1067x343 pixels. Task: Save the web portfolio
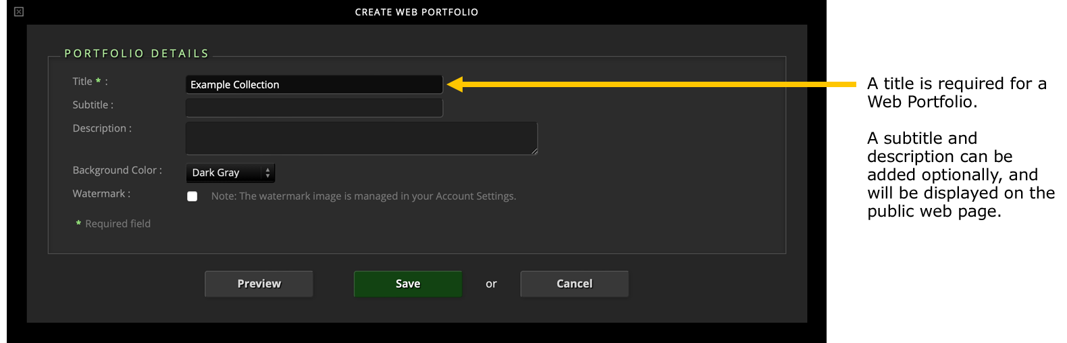408,284
